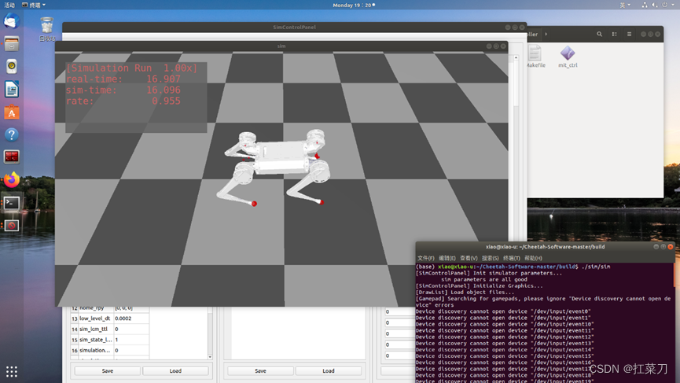Select the mit_ctrl executable file
This screenshot has height=383, width=680.
point(568,57)
